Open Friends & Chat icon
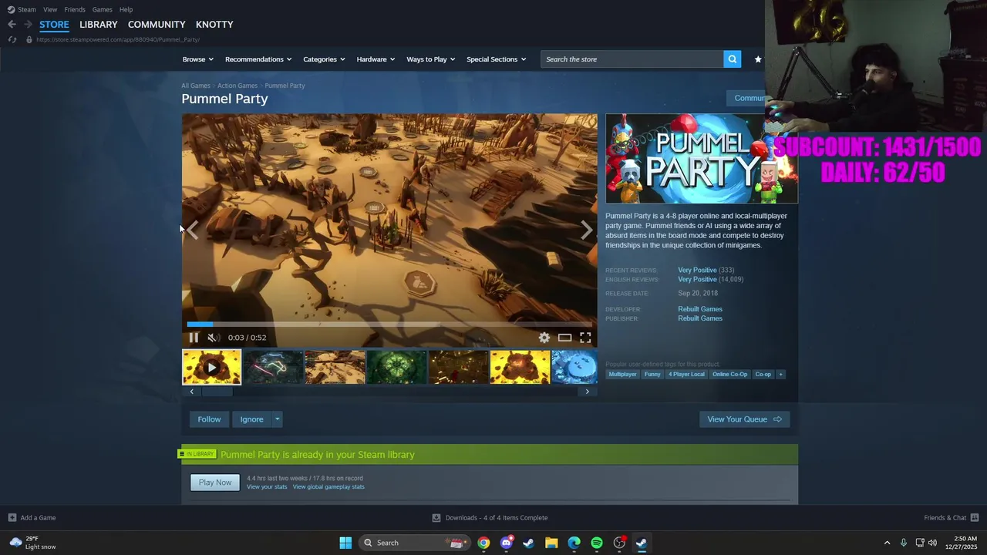Image resolution: width=987 pixels, height=555 pixels. point(975,518)
